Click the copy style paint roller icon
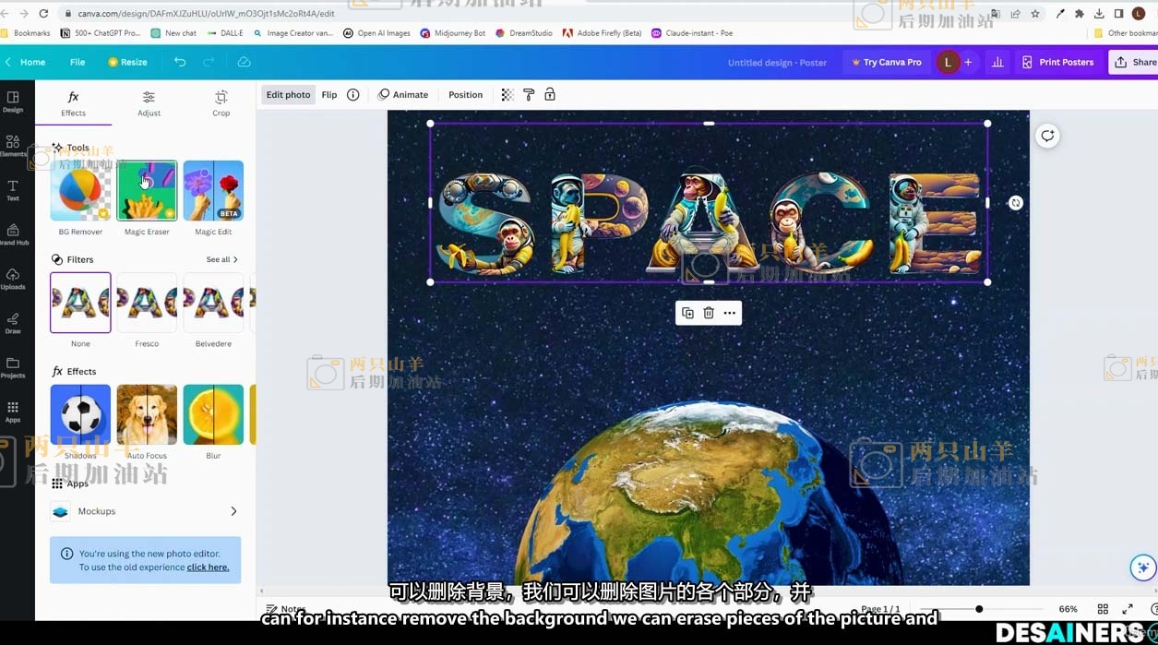Viewport: 1158px width, 645px height. tap(529, 95)
